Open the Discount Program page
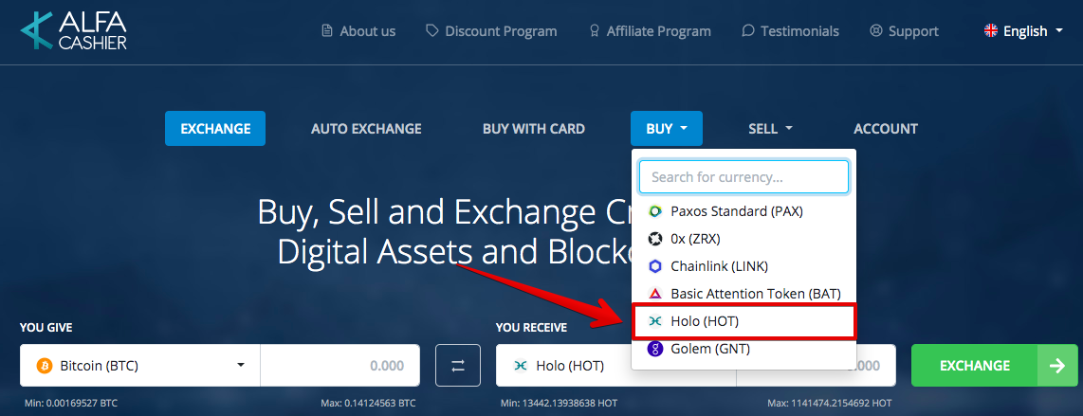Image resolution: width=1083 pixels, height=416 pixels. coord(491,31)
